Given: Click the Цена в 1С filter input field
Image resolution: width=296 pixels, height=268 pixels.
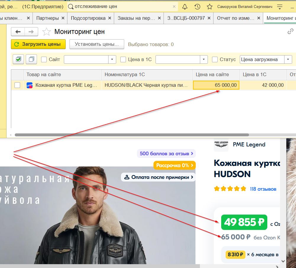Looking at the screenshot, I should coord(178,59).
